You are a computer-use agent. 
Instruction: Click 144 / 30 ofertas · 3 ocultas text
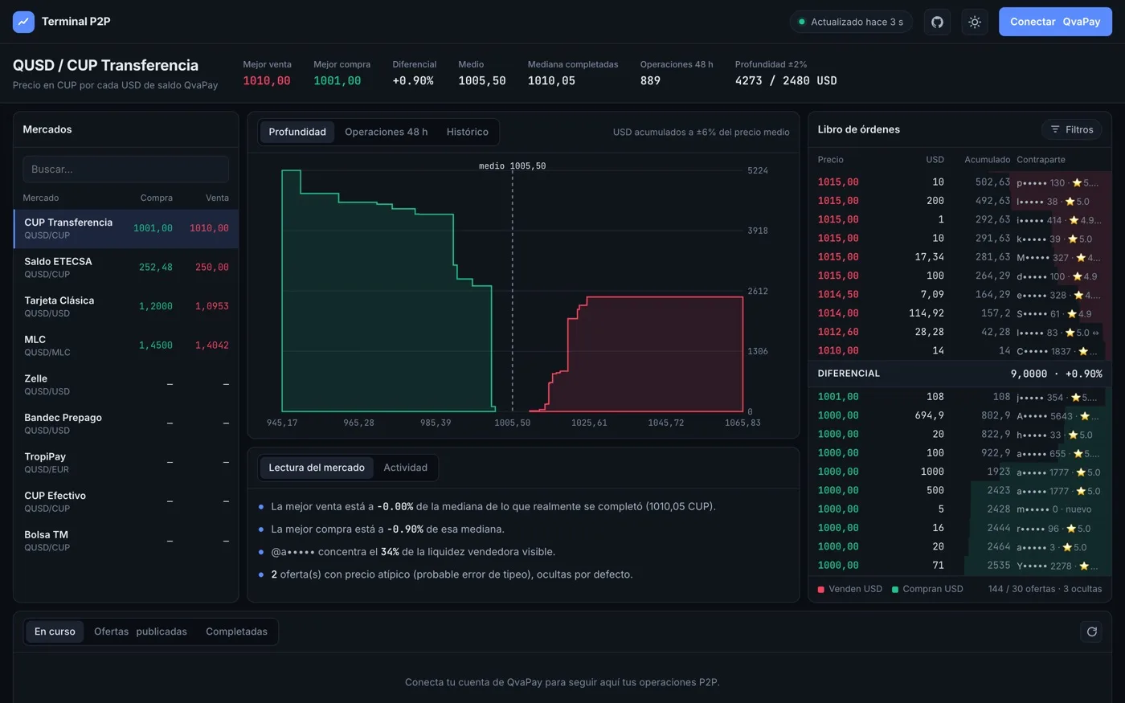[x=1045, y=589]
